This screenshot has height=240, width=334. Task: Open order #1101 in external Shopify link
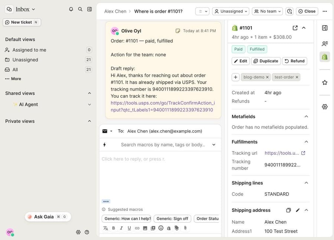coord(295,28)
